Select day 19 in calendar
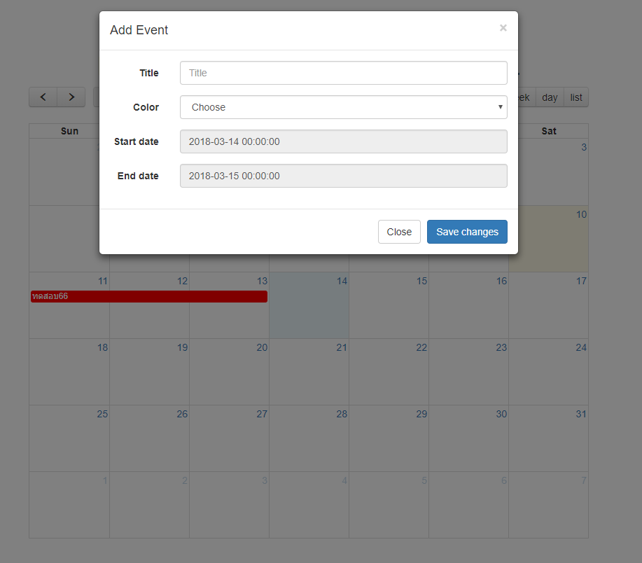The height and width of the screenshot is (563, 642). pyautogui.click(x=149, y=372)
